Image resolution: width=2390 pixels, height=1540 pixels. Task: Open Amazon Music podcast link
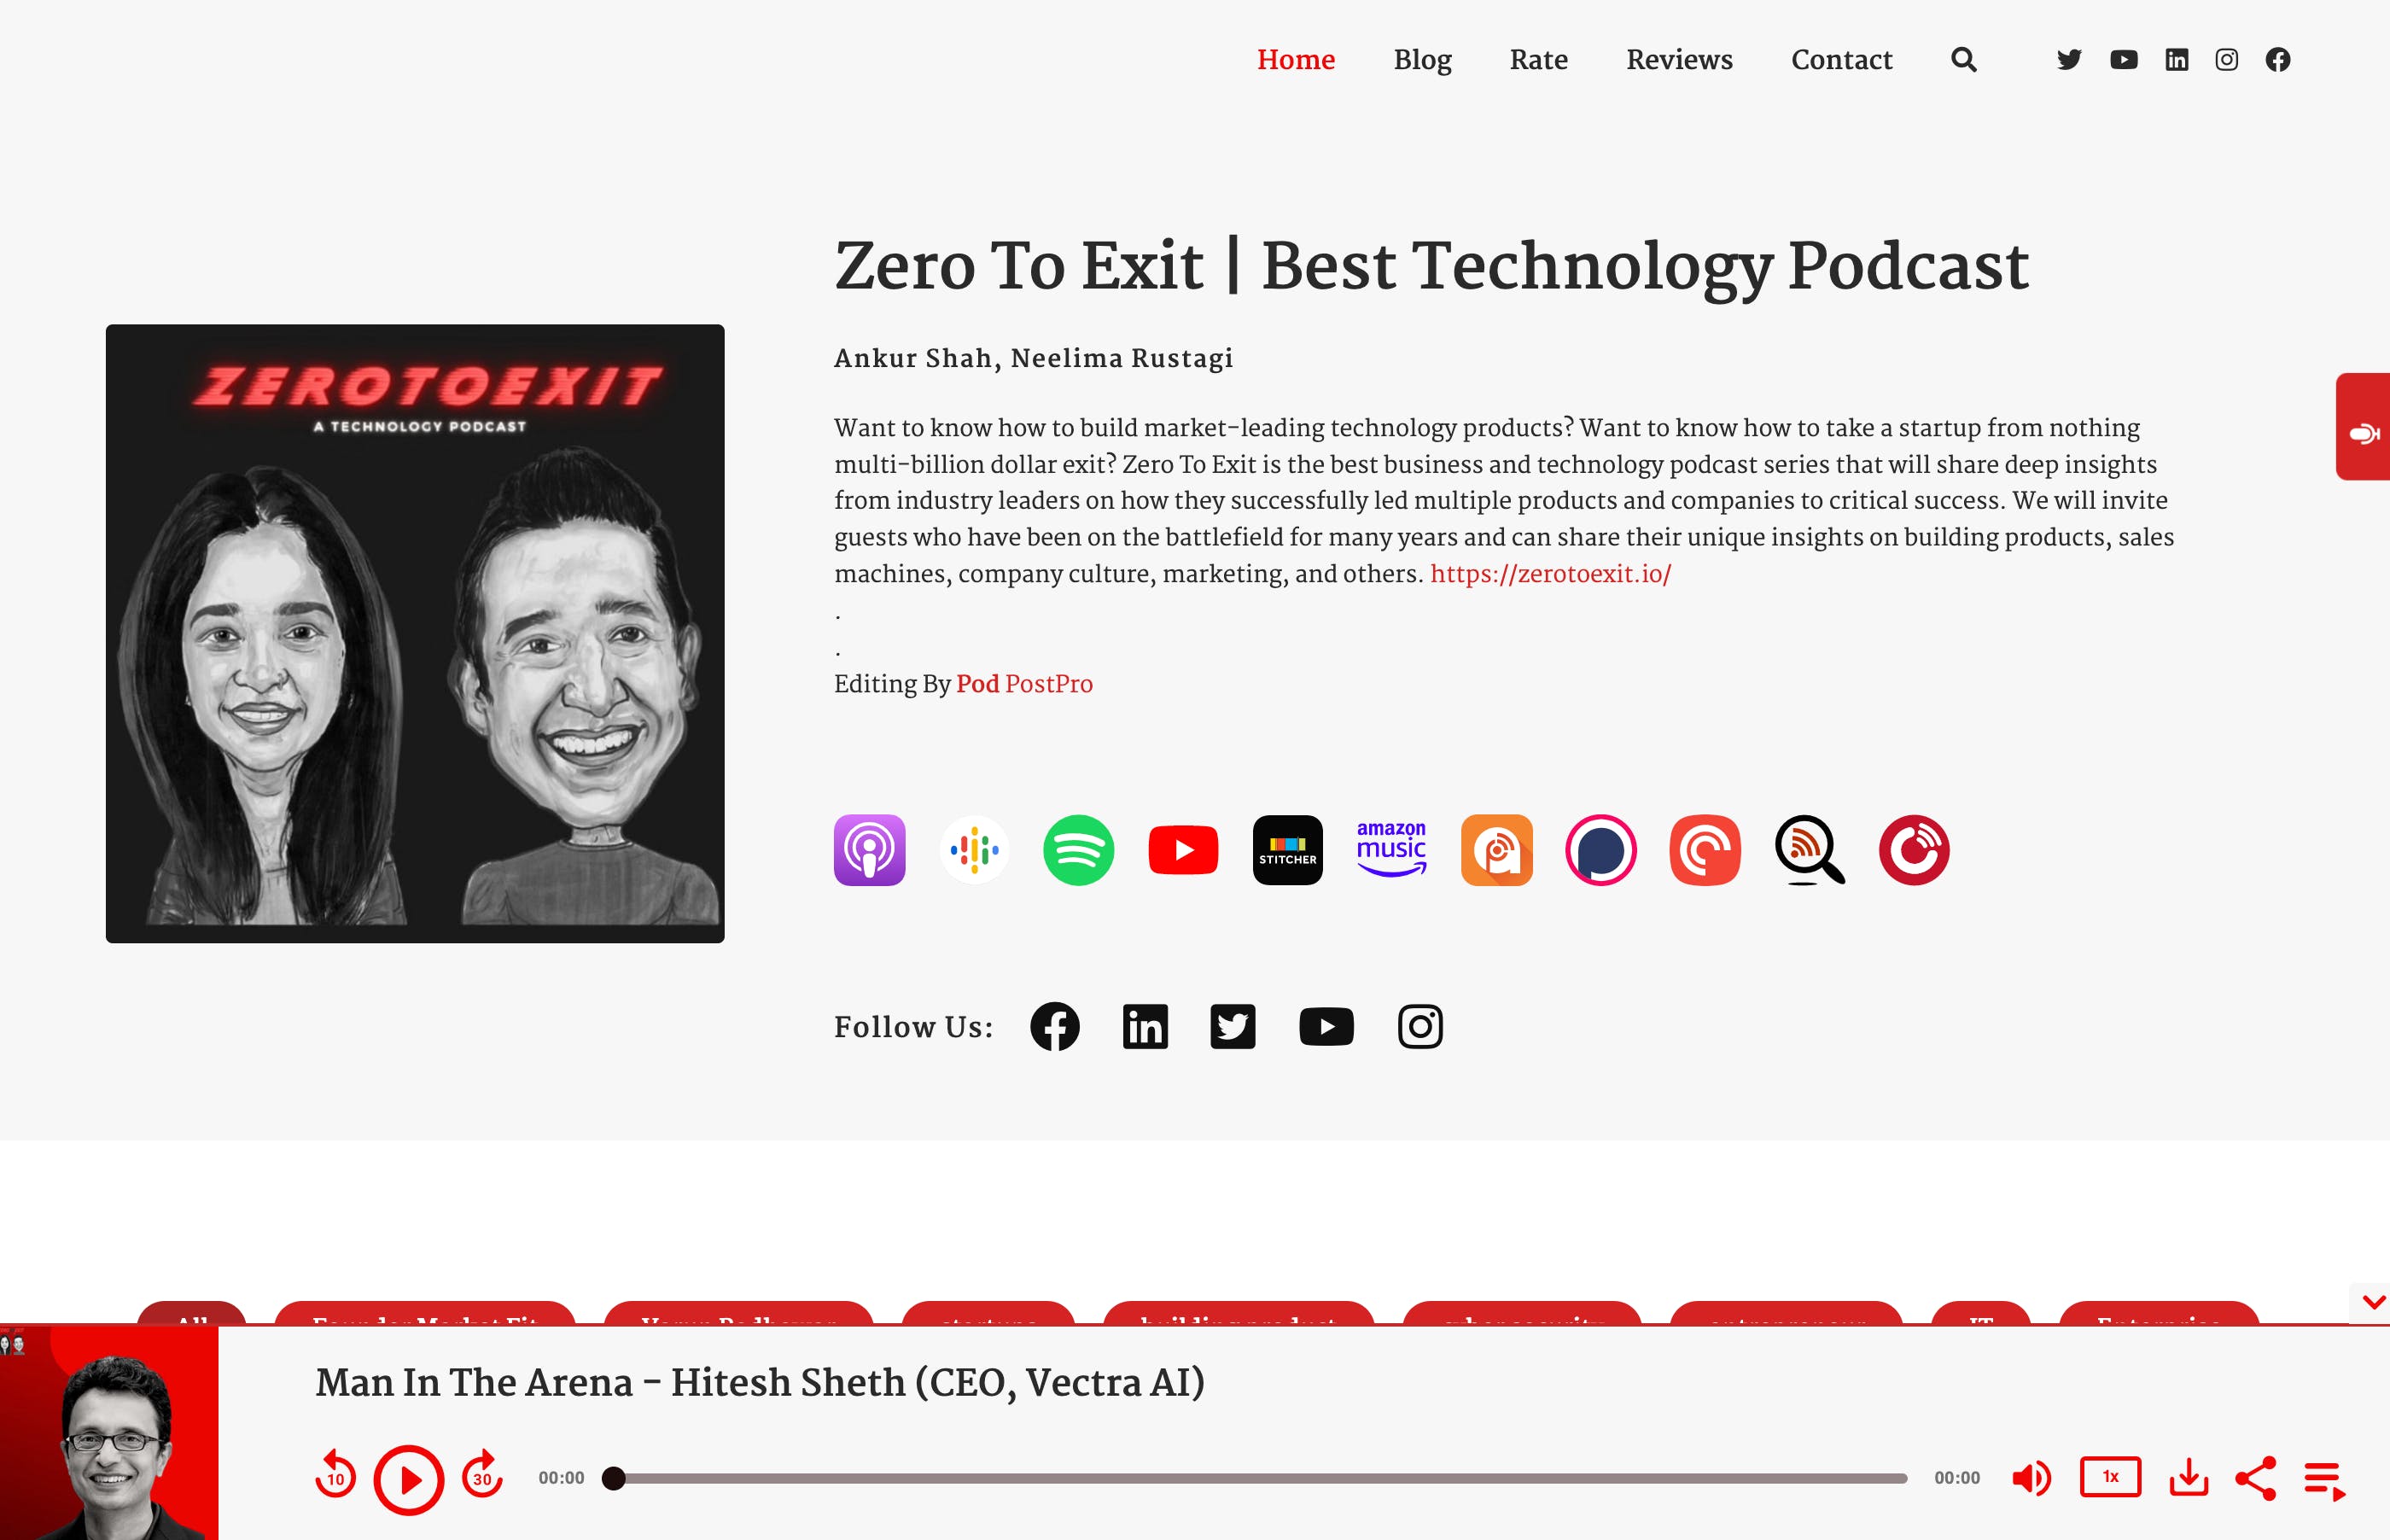click(1392, 850)
